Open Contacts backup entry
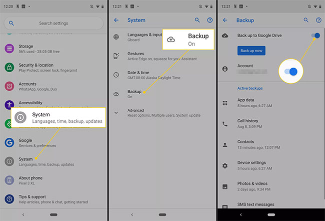 tap(271, 144)
